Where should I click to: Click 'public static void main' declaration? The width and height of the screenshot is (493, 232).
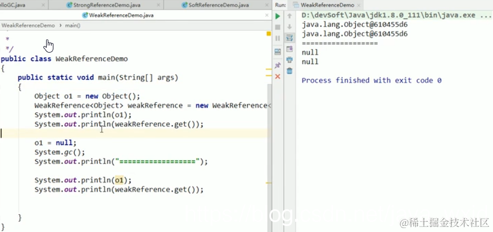coord(98,78)
